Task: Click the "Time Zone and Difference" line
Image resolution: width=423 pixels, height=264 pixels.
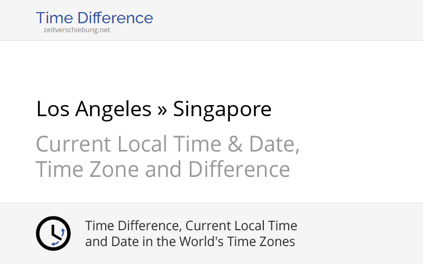Action: [x=163, y=169]
